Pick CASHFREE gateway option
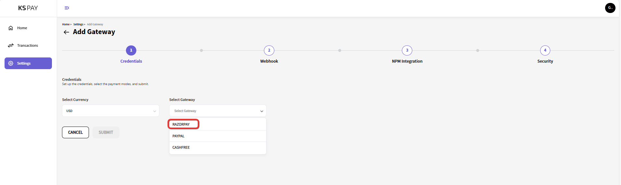 (x=181, y=147)
